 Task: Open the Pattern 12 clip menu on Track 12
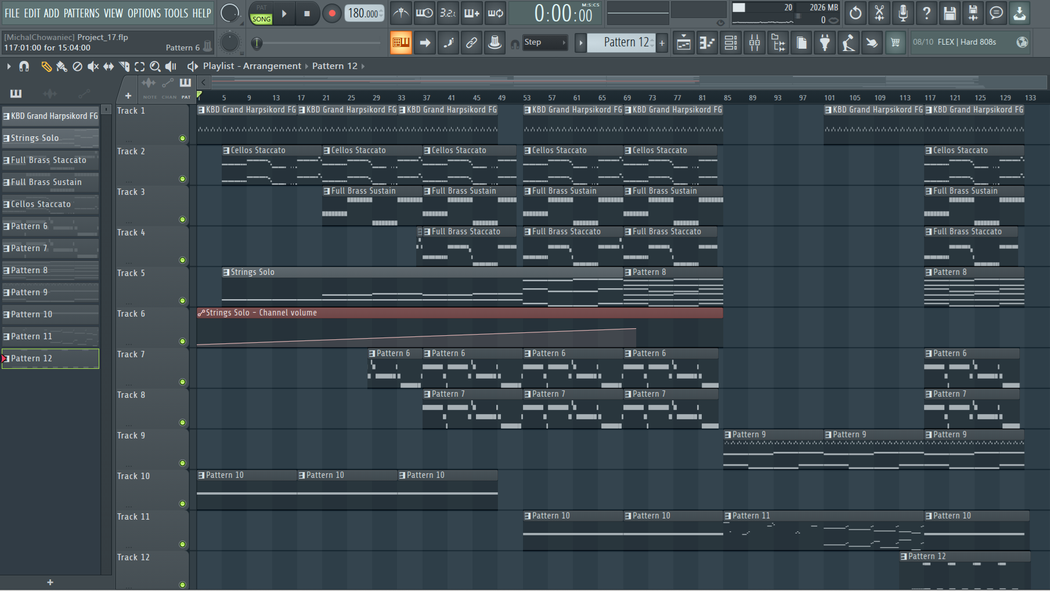[x=904, y=556]
